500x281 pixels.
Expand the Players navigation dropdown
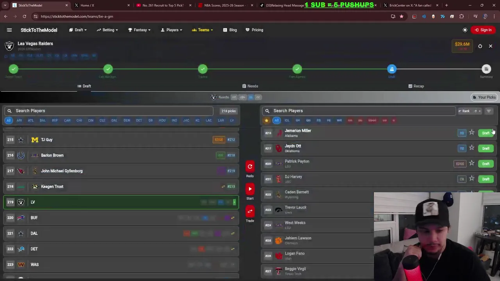click(172, 30)
